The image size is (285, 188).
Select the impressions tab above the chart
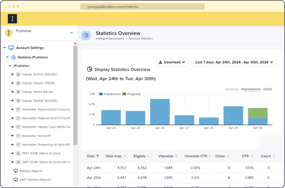coord(250,89)
